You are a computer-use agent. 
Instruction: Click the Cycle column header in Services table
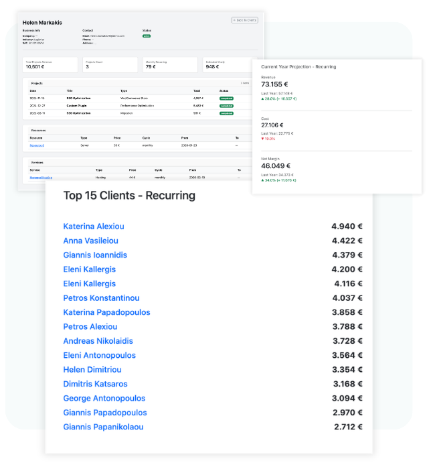pyautogui.click(x=159, y=170)
